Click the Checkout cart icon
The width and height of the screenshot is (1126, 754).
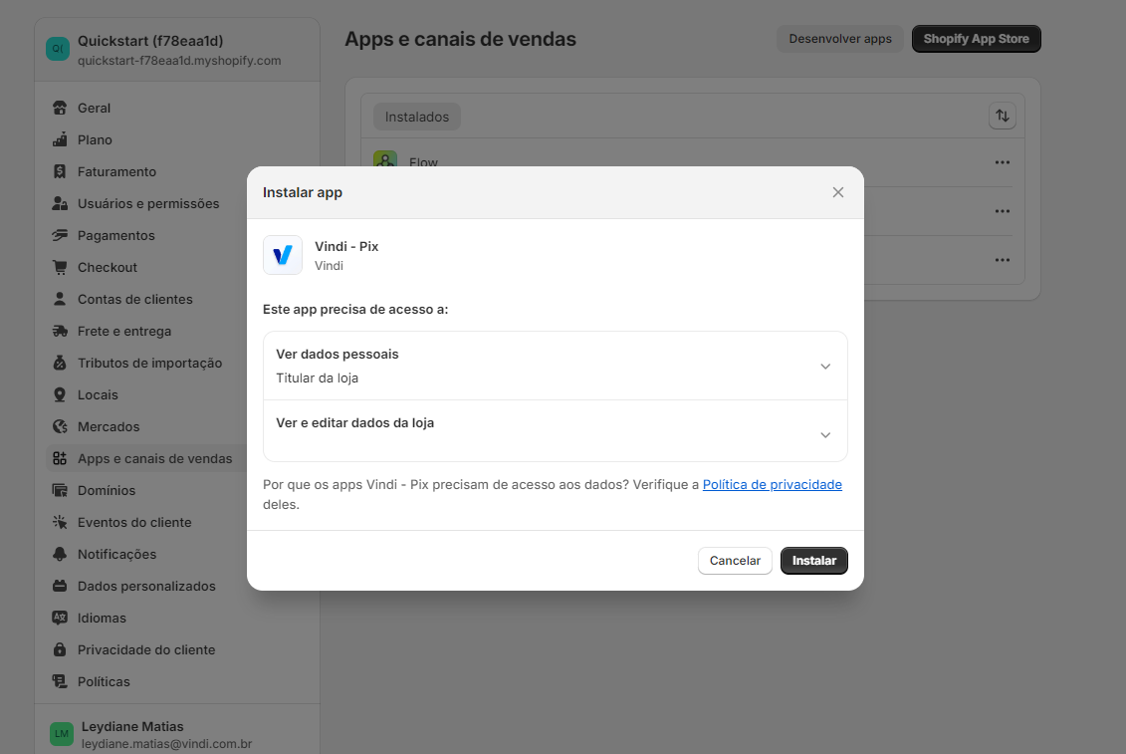pos(60,267)
